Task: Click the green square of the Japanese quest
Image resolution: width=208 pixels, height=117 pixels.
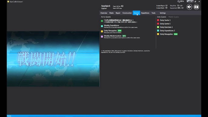Action: pos(102,21)
